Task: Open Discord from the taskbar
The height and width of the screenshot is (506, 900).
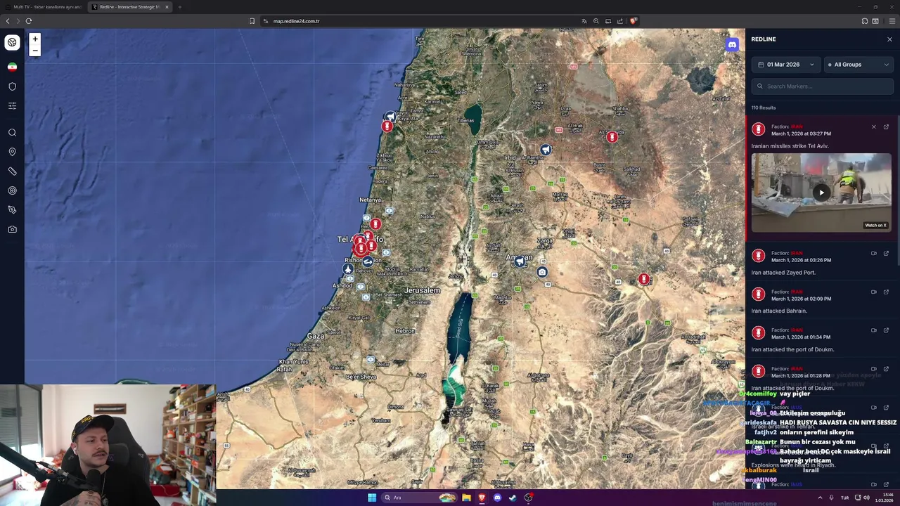Action: tap(497, 498)
